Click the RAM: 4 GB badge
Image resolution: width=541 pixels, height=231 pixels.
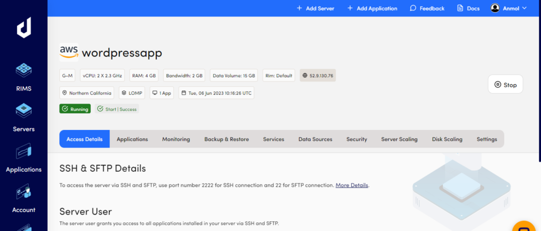coord(144,75)
